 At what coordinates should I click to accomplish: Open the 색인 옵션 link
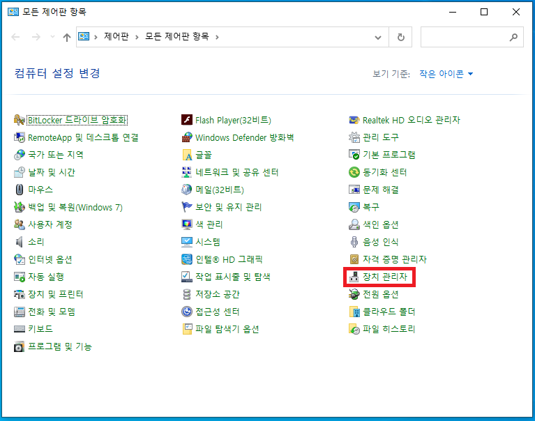pos(381,224)
